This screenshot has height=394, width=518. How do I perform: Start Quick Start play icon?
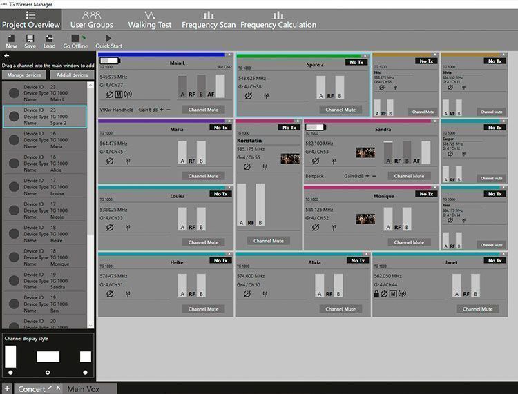[108, 38]
